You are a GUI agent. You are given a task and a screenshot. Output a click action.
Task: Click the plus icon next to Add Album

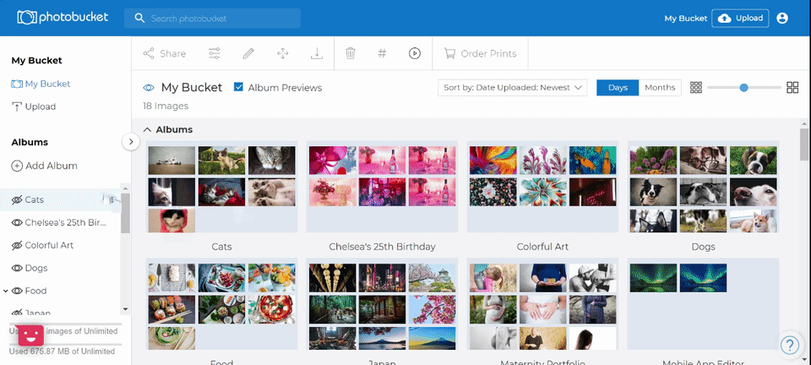pyautogui.click(x=17, y=166)
